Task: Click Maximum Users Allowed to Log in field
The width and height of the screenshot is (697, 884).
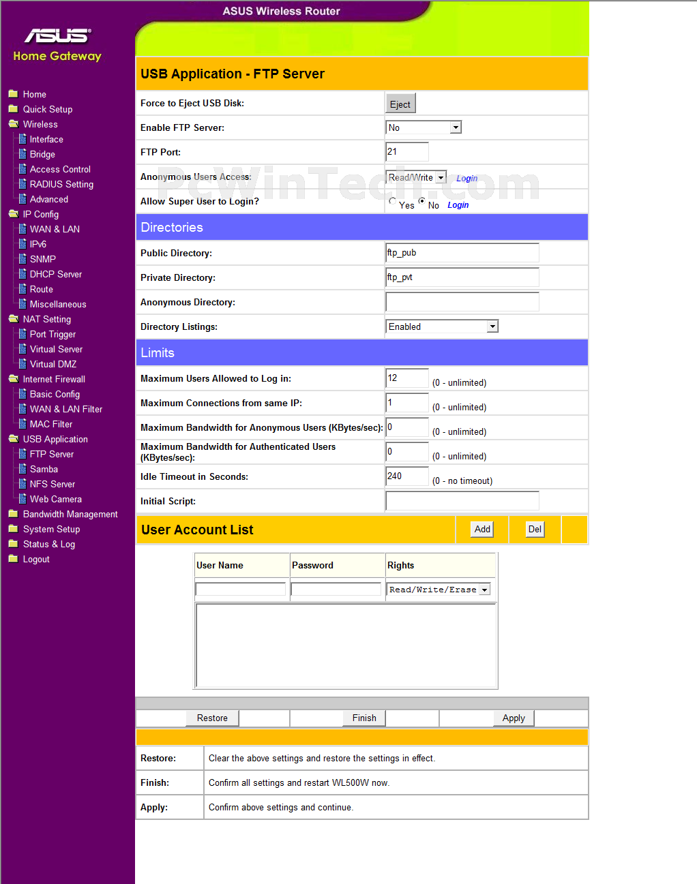Action: pyautogui.click(x=407, y=378)
